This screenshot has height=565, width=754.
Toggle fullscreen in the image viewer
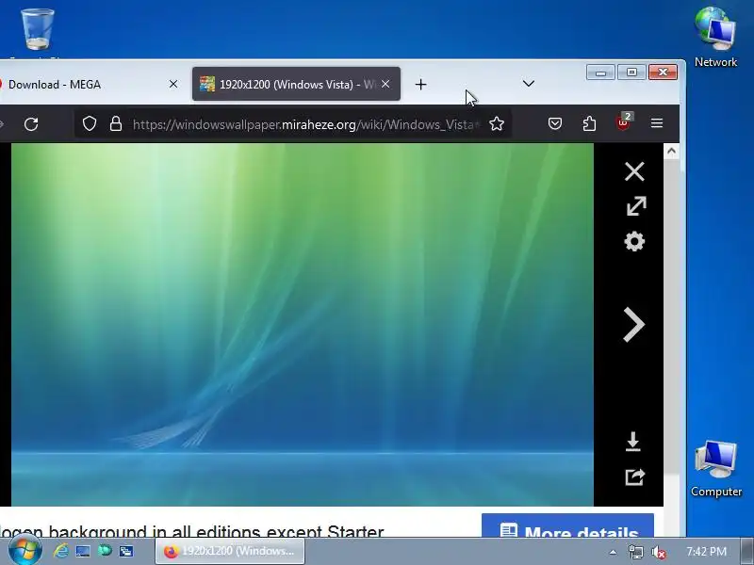click(x=635, y=206)
